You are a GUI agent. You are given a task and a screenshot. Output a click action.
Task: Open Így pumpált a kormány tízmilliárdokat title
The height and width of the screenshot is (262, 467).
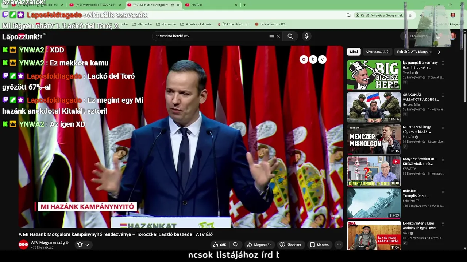click(x=420, y=65)
